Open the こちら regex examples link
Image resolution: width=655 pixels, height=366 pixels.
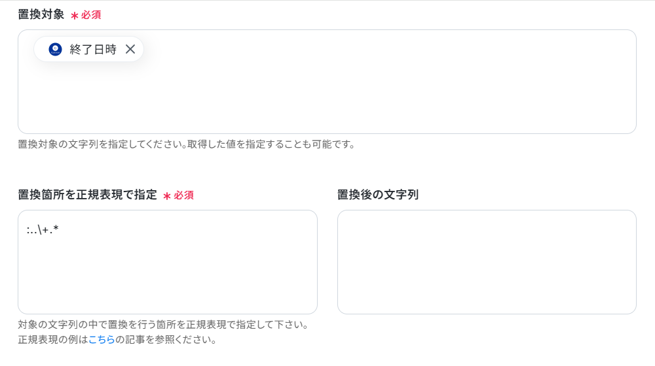pos(102,340)
